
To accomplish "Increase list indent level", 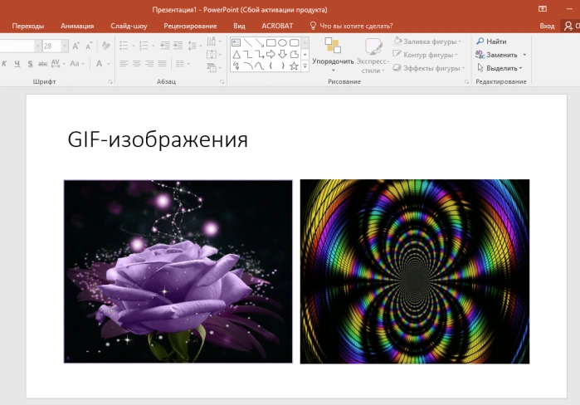I will pyautogui.click(x=178, y=46).
